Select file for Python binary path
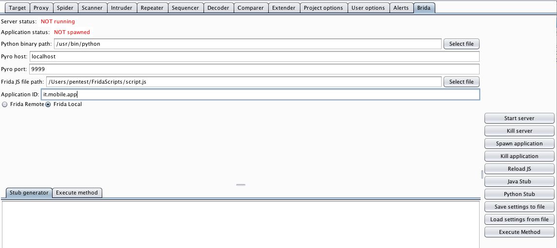This screenshot has width=557, height=248. click(461, 44)
